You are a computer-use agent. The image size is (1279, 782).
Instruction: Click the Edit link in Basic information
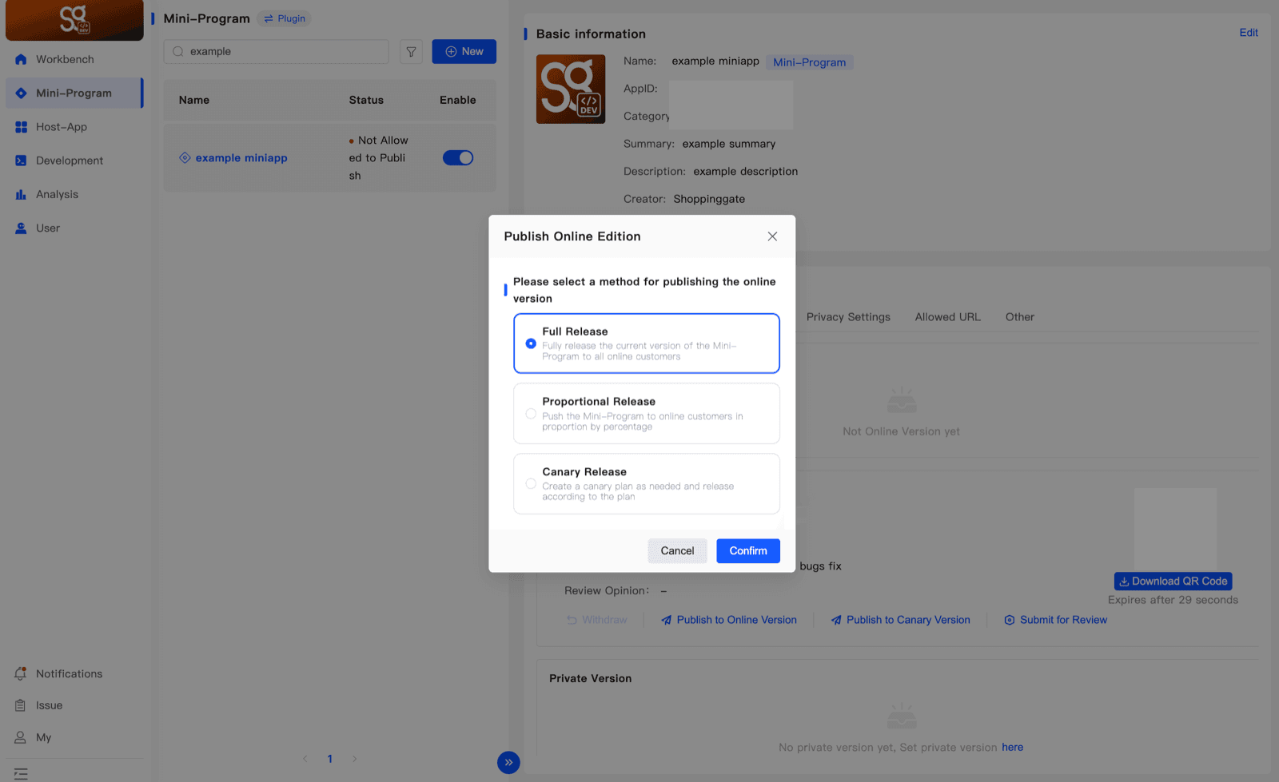click(x=1249, y=33)
